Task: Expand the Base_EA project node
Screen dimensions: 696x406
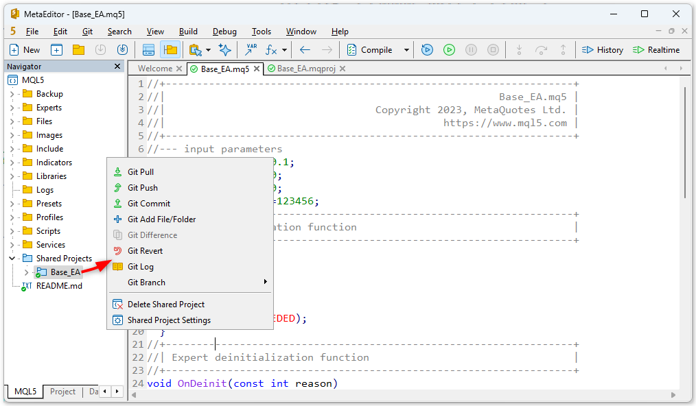Action: coord(26,272)
